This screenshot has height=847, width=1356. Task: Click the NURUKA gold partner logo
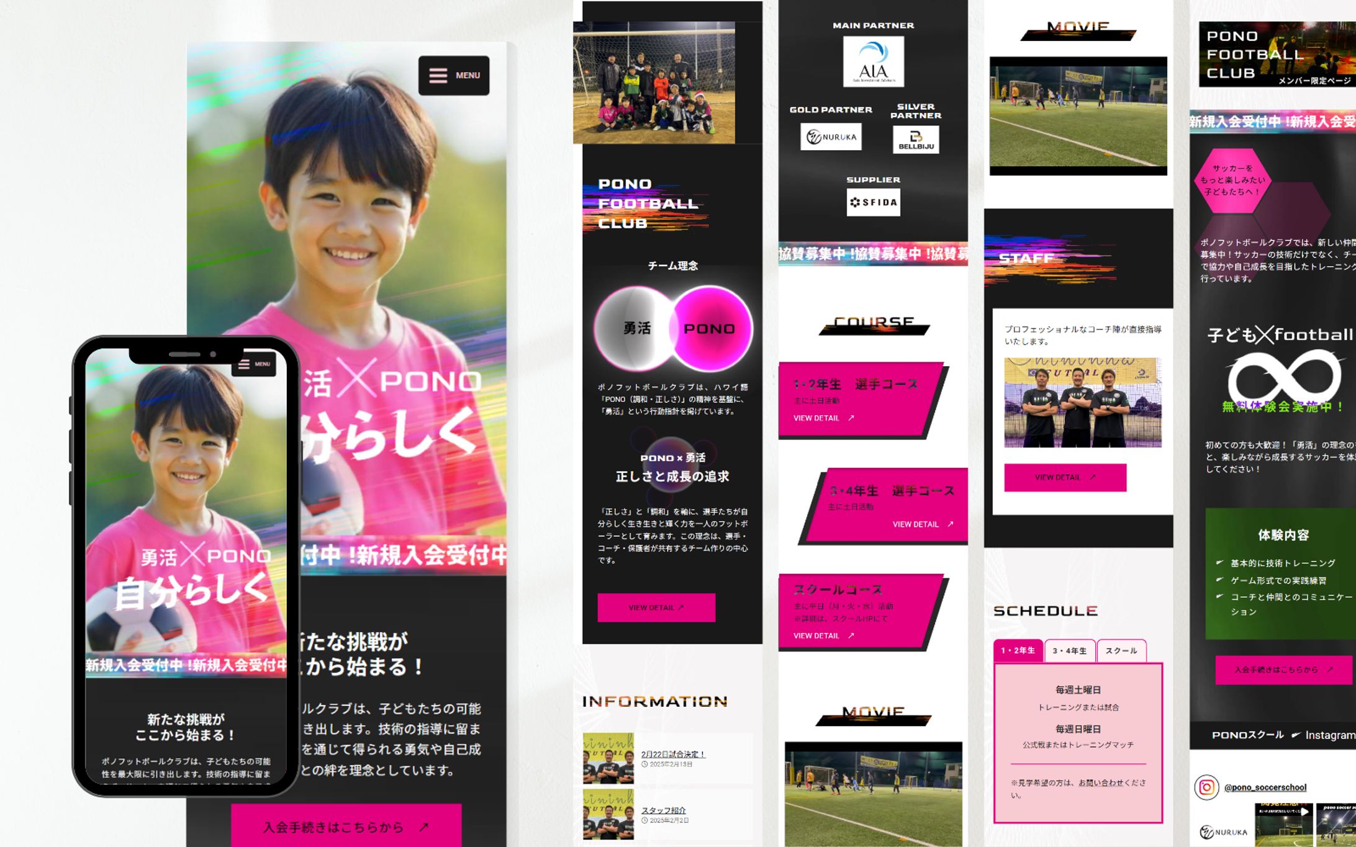pyautogui.click(x=831, y=137)
